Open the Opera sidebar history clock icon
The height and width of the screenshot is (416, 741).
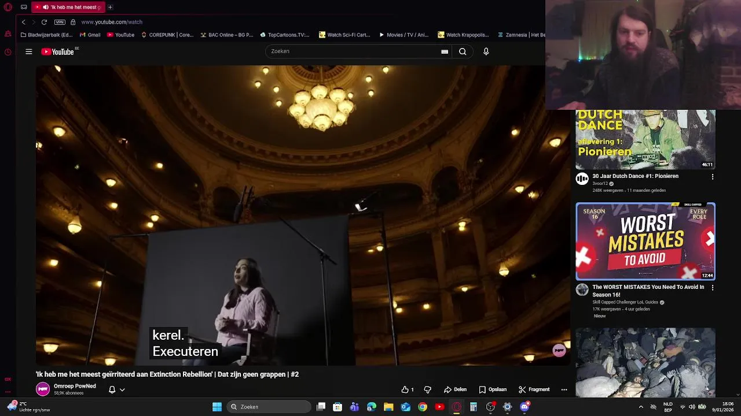coord(8,52)
